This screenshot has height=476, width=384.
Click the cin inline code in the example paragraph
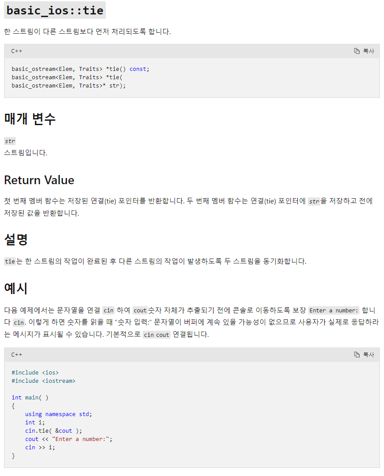pyautogui.click(x=108, y=310)
